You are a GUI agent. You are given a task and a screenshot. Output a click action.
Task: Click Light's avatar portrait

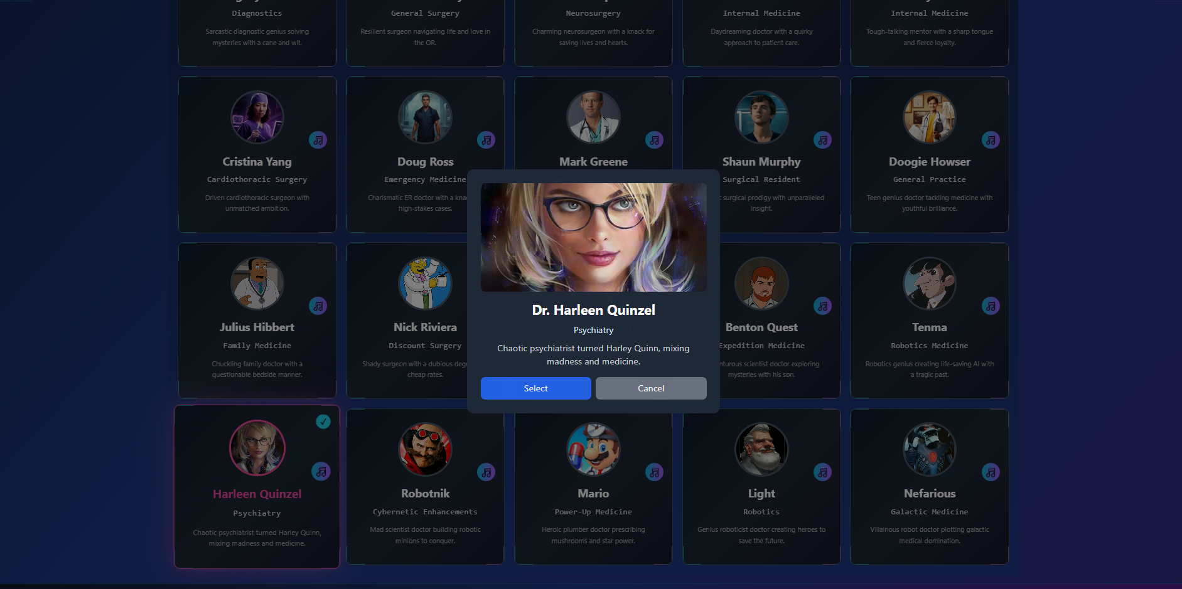(761, 450)
